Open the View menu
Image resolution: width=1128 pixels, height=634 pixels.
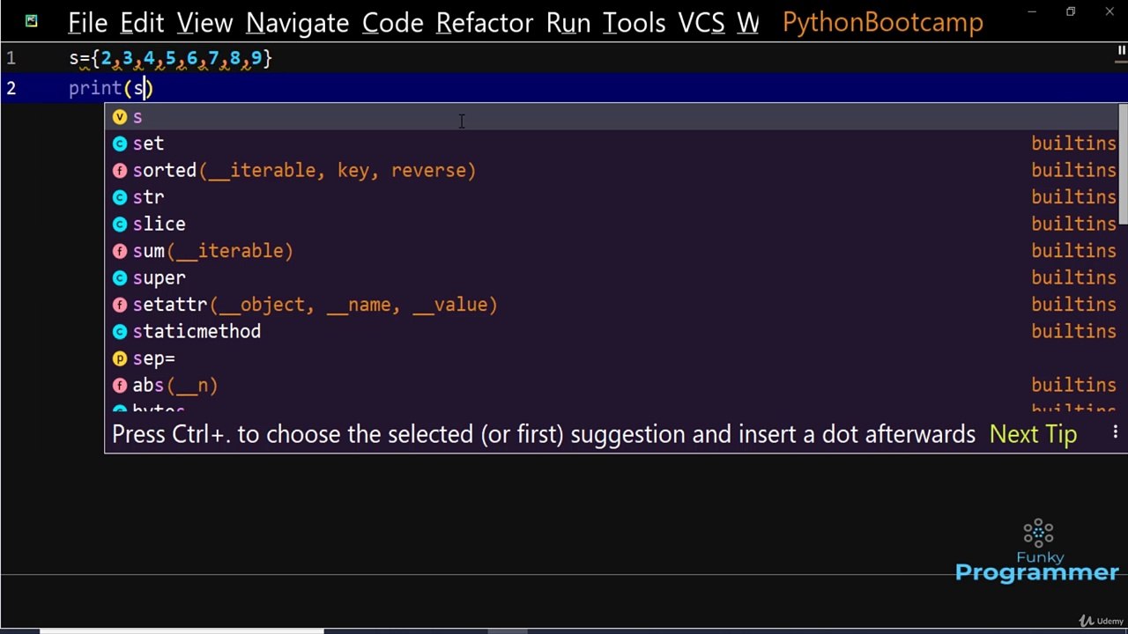204,23
